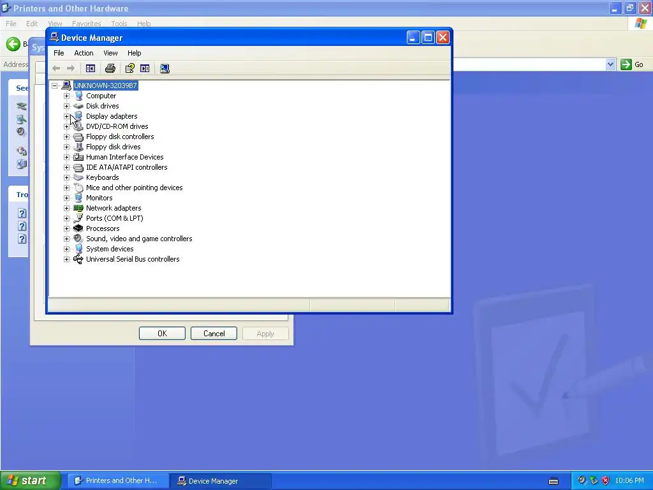The height and width of the screenshot is (490, 653).
Task: Expand the Disk drives category
Action: [66, 107]
